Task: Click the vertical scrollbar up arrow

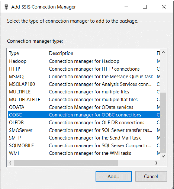Action: [163, 52]
